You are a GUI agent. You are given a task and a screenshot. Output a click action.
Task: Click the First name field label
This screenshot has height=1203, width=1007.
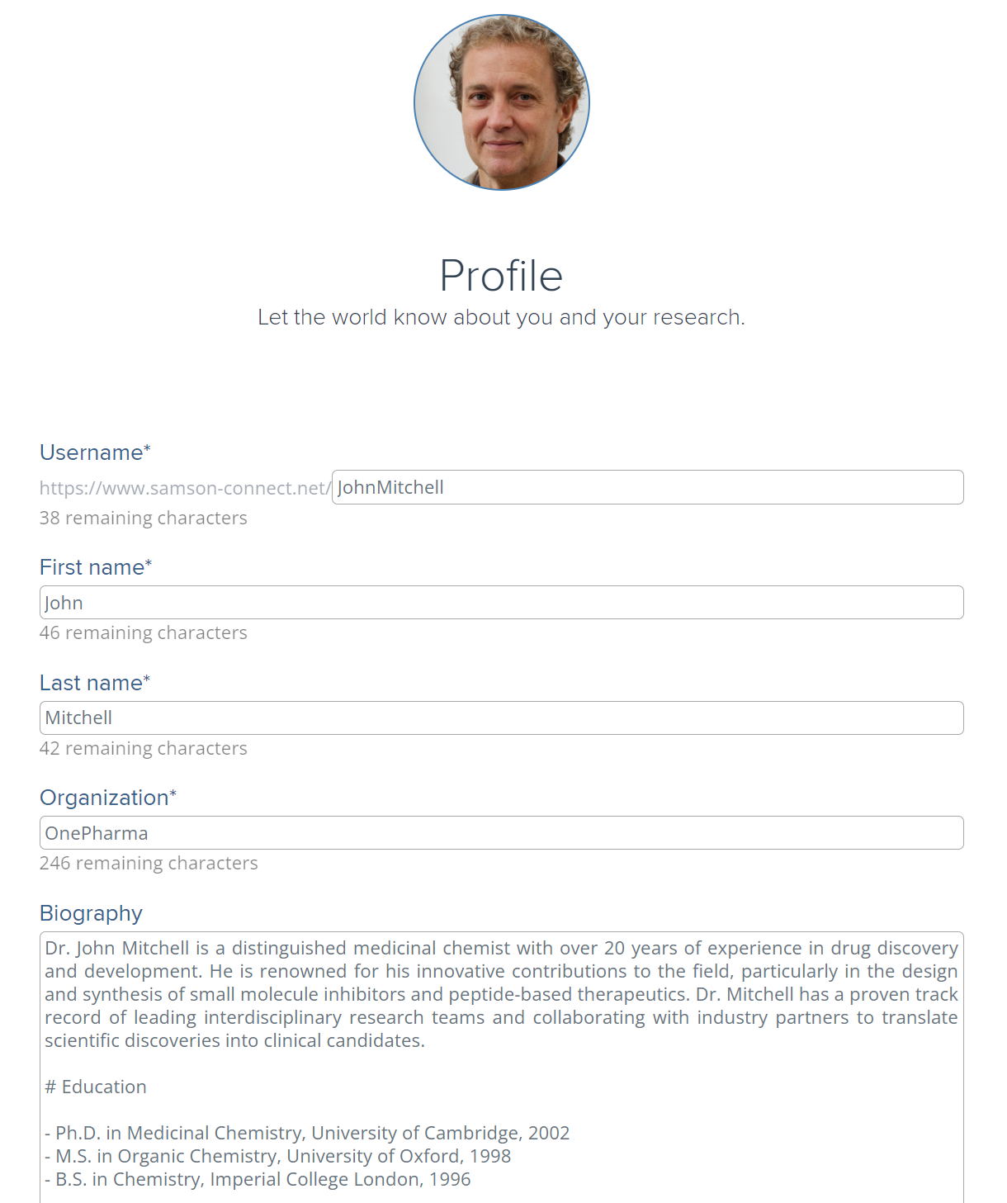(x=94, y=567)
